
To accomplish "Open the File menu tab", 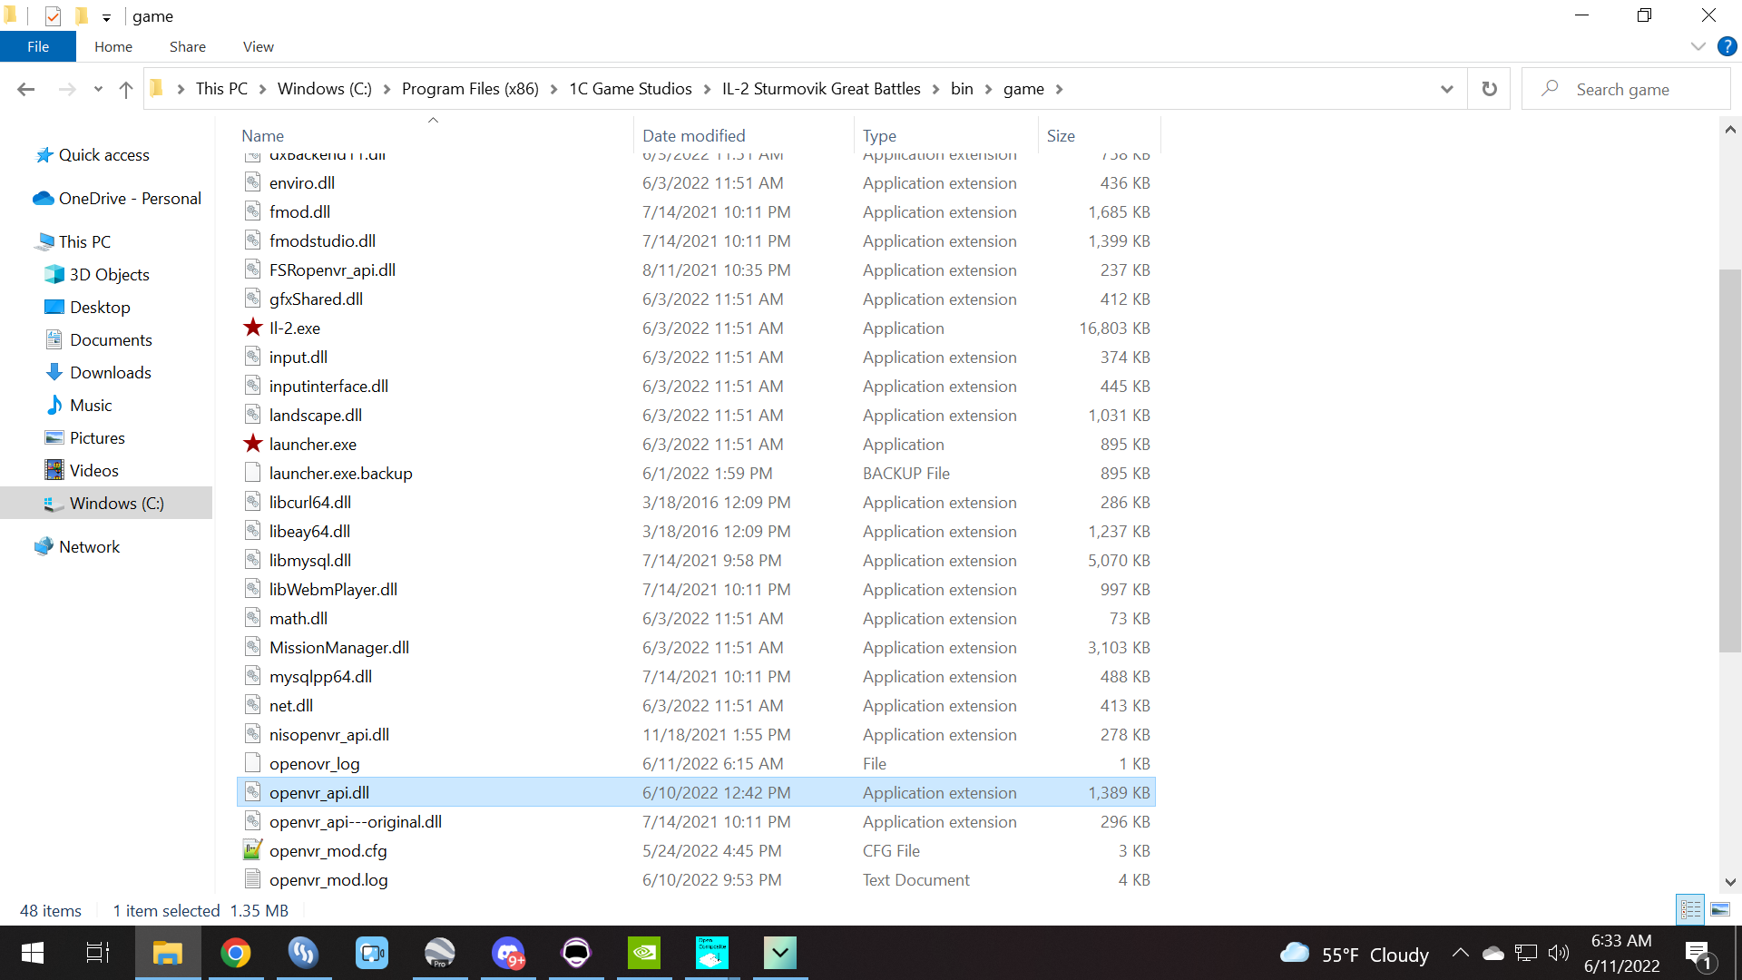I will click(x=38, y=46).
